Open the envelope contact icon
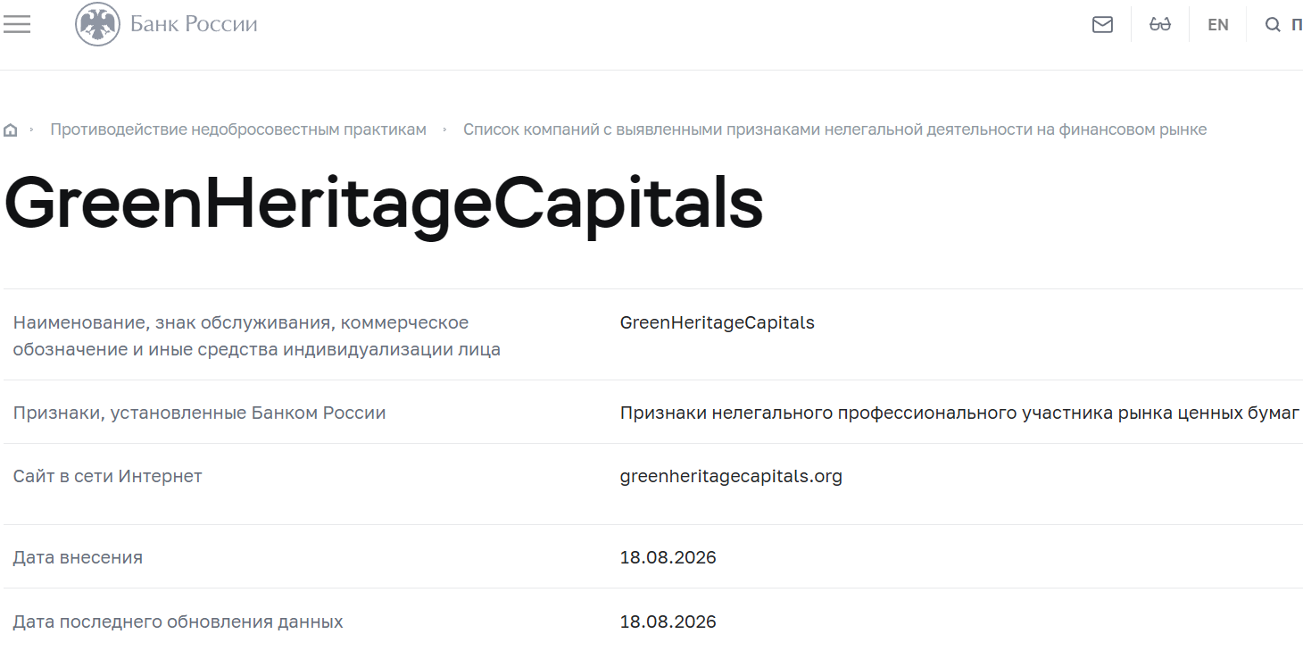Viewport: 1303px width, 651px height. pyautogui.click(x=1102, y=25)
